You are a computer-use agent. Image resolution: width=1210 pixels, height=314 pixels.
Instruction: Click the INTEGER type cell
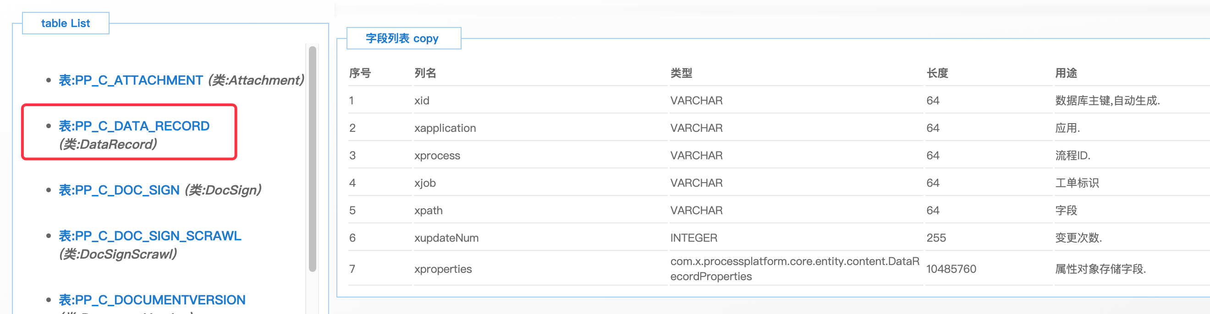click(693, 238)
